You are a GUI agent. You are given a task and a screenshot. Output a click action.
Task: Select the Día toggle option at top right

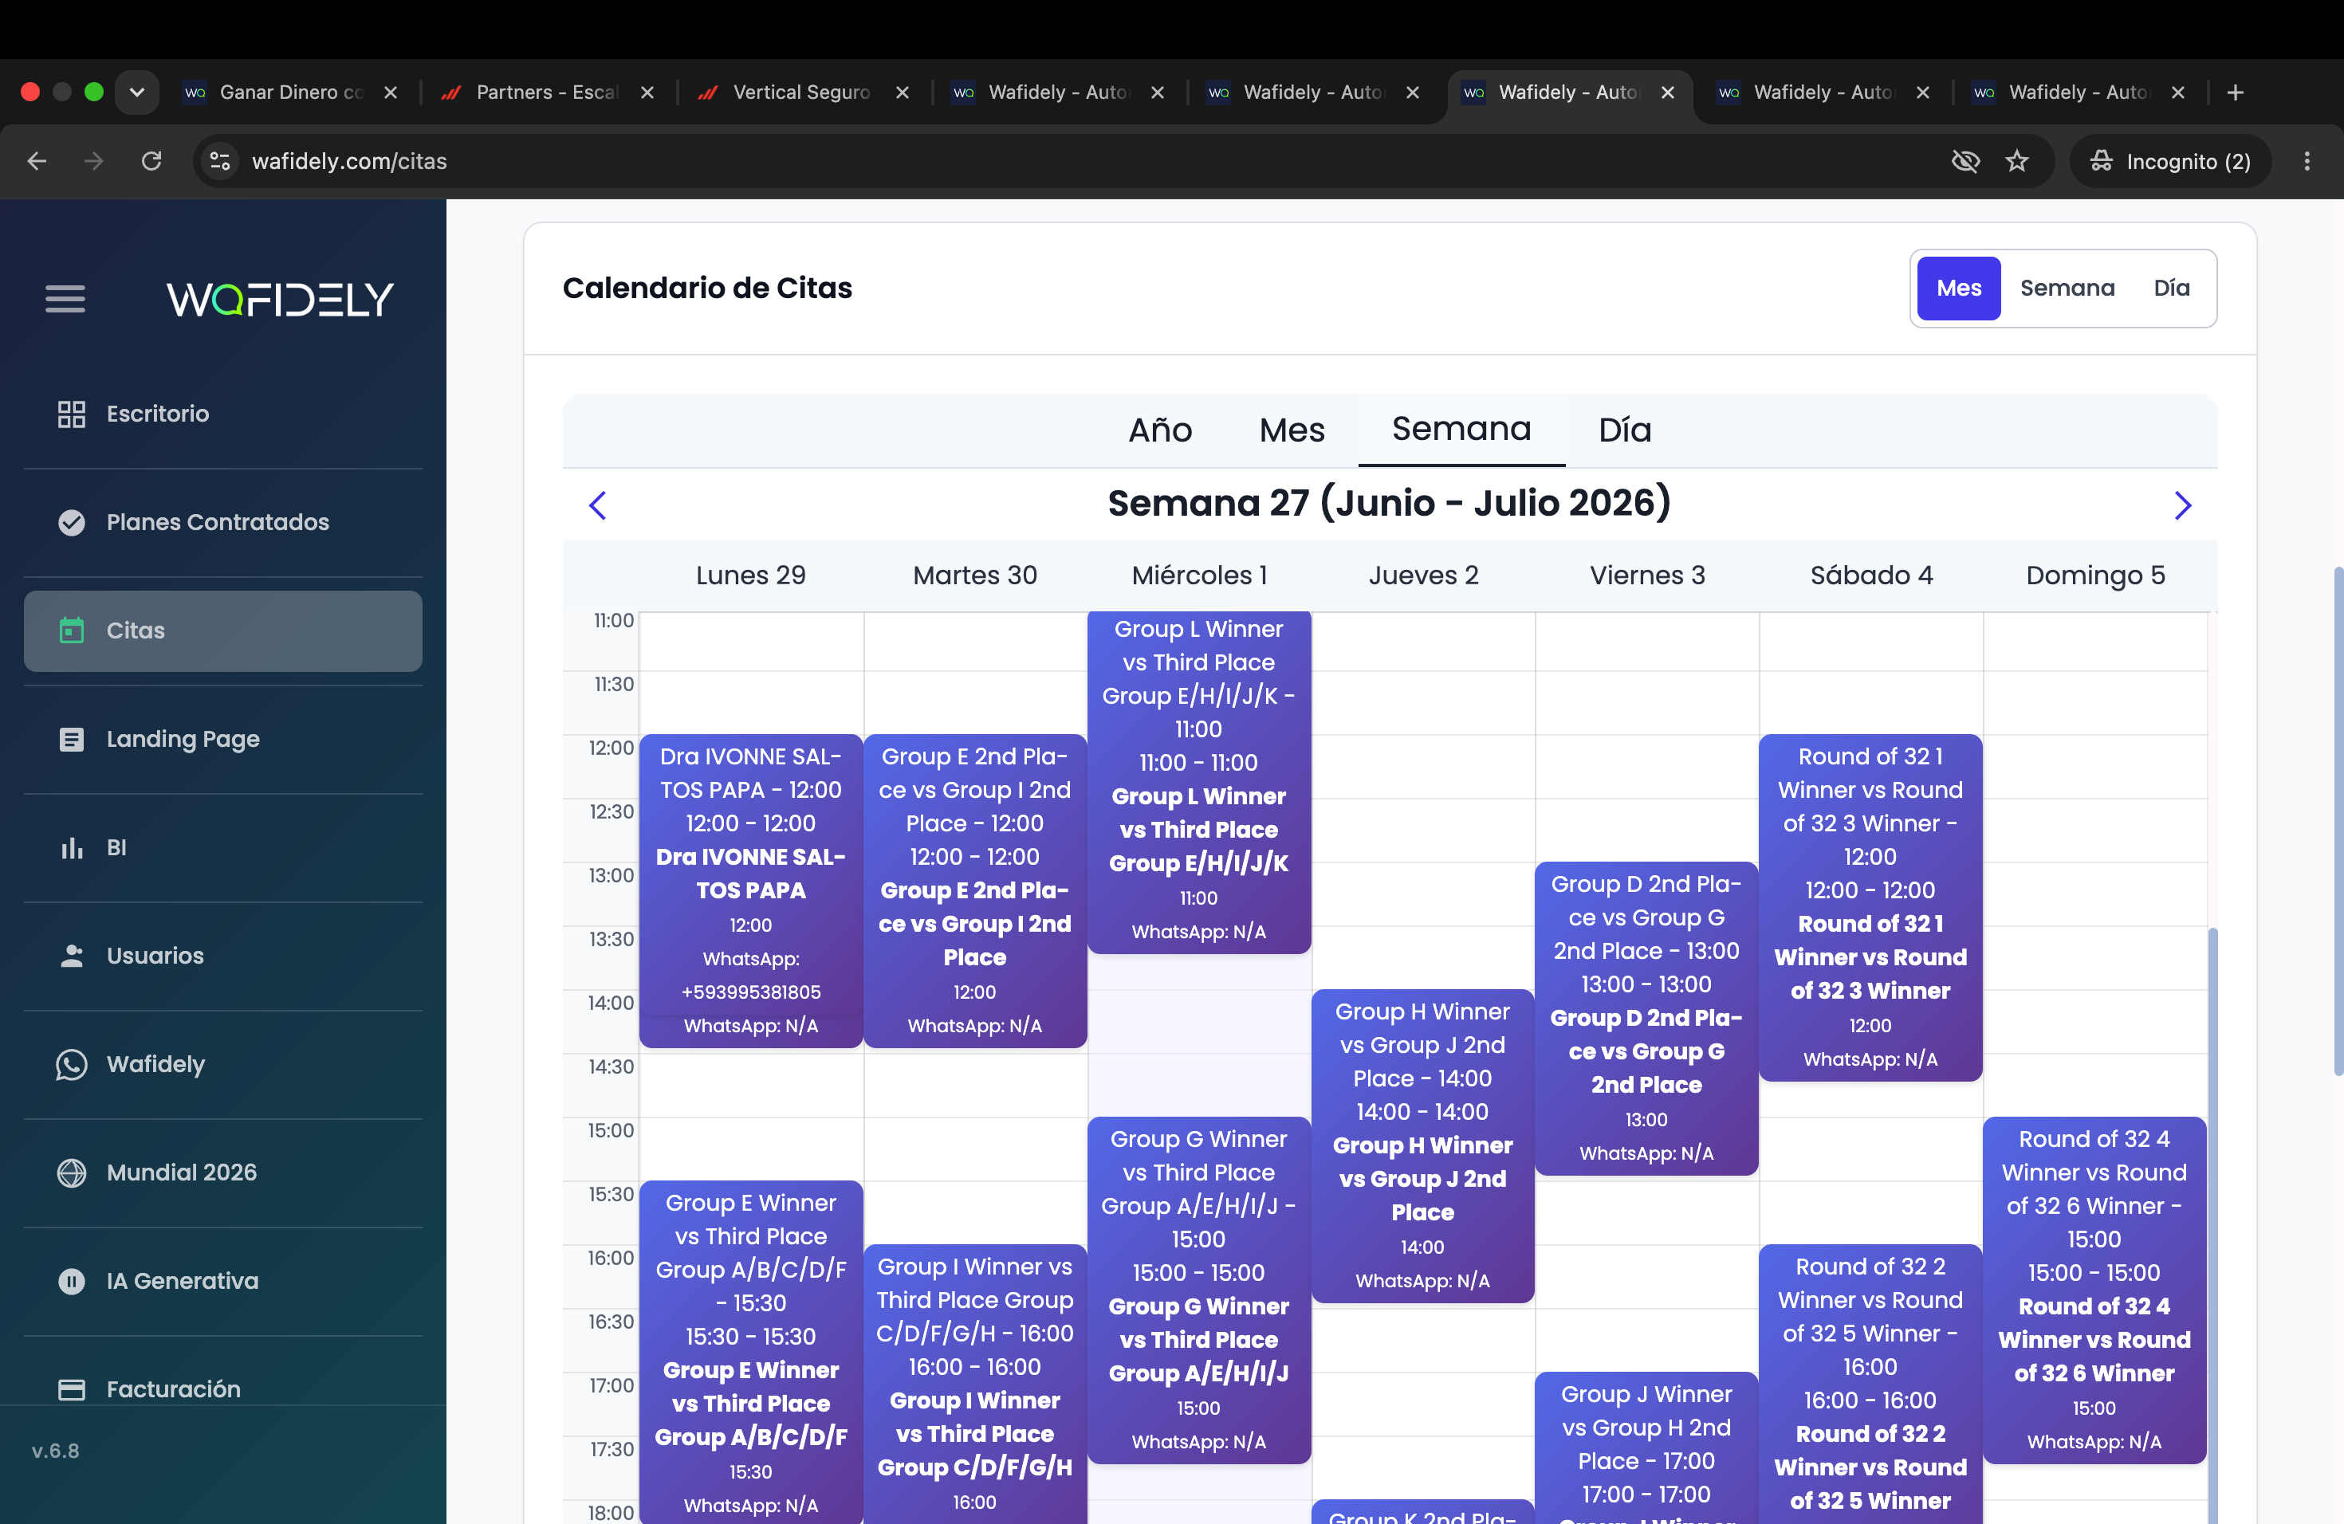click(x=2171, y=288)
